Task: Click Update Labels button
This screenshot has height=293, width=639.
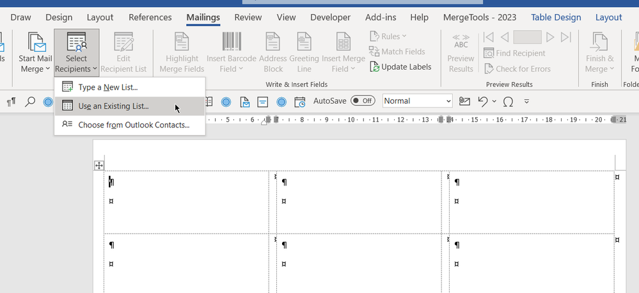Action: point(400,67)
